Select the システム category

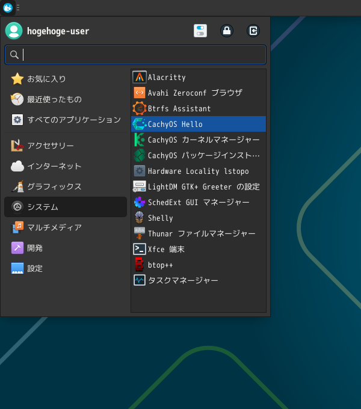(x=66, y=207)
